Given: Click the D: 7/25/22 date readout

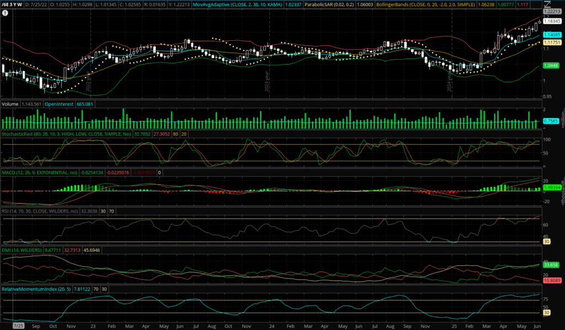Looking at the screenshot, I should (x=37, y=4).
